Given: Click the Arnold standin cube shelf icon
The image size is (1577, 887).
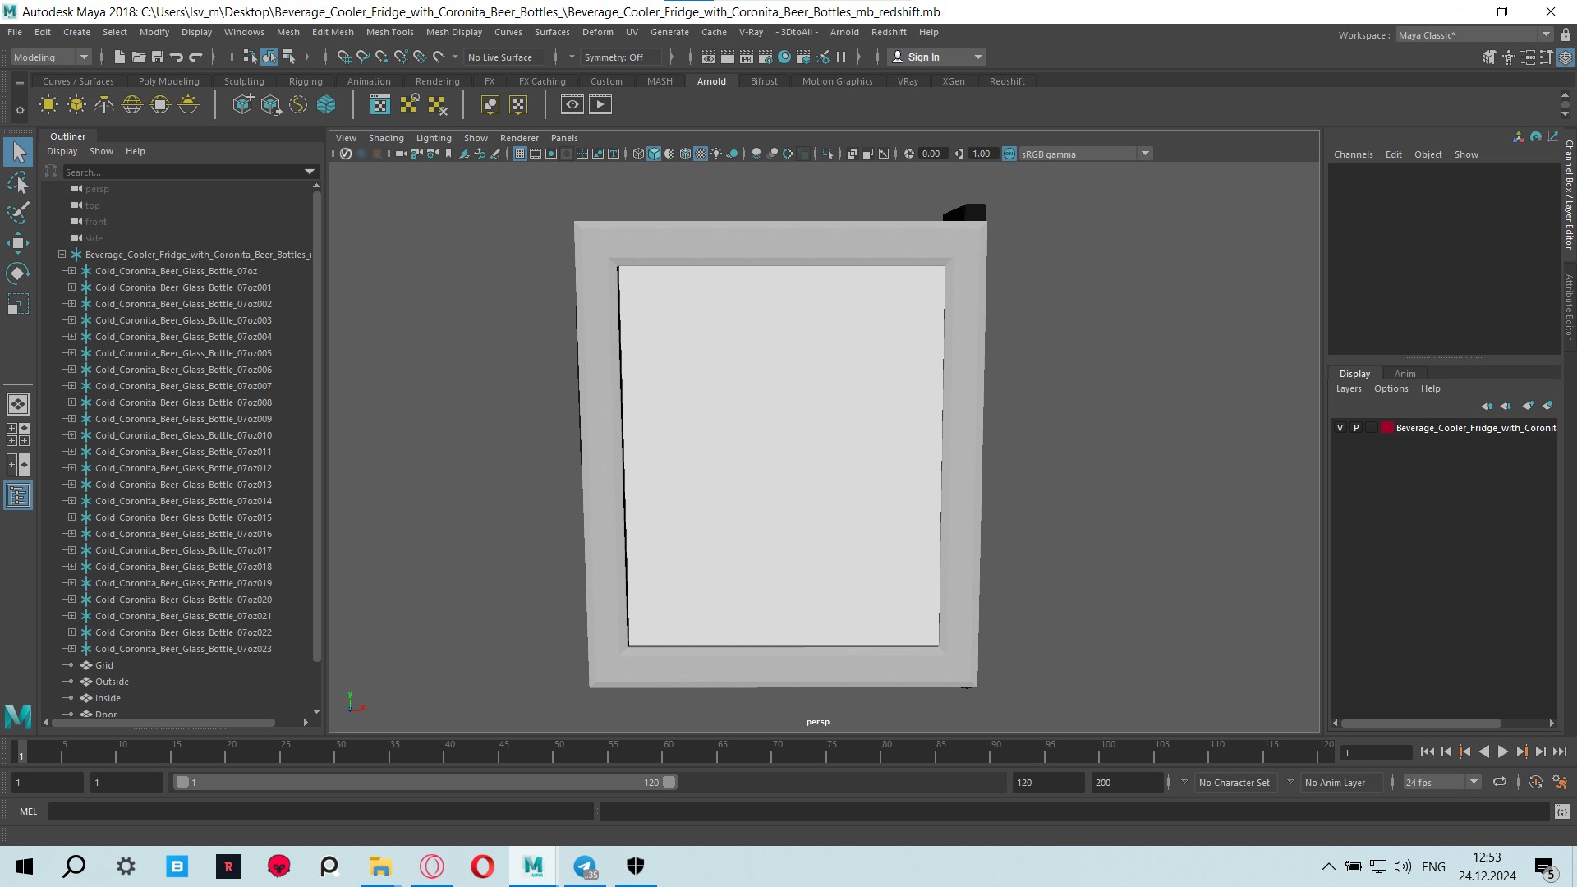Looking at the screenshot, I should point(243,104).
